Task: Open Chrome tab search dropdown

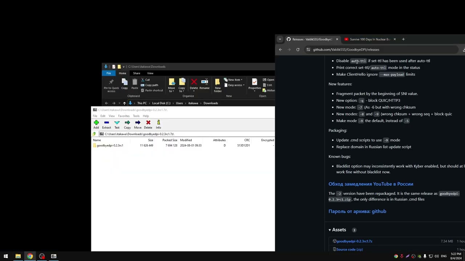Action: click(280, 39)
